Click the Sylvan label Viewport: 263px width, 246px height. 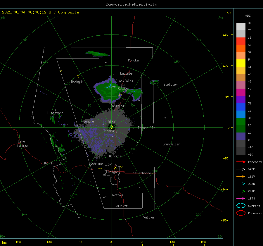click(112, 86)
